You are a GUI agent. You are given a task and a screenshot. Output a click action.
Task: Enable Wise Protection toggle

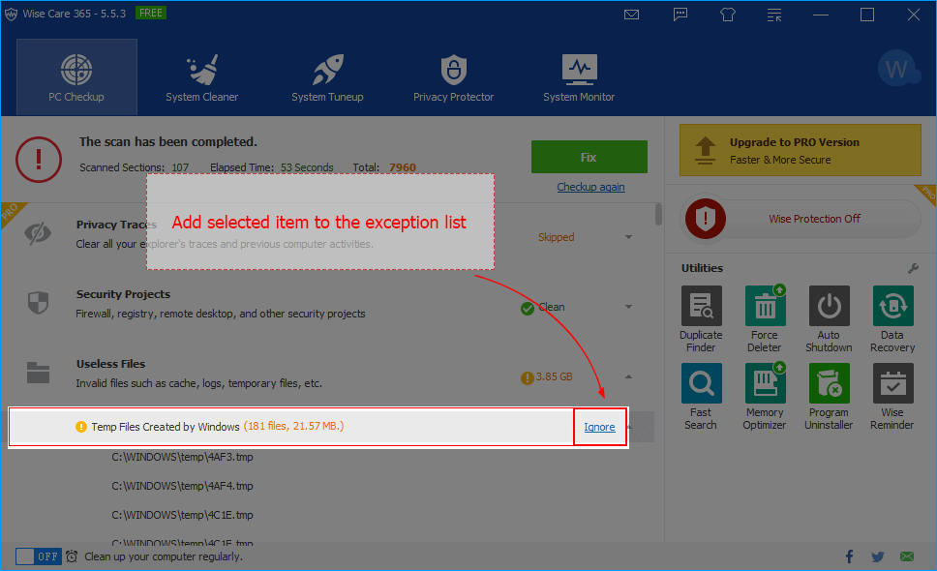(x=801, y=219)
